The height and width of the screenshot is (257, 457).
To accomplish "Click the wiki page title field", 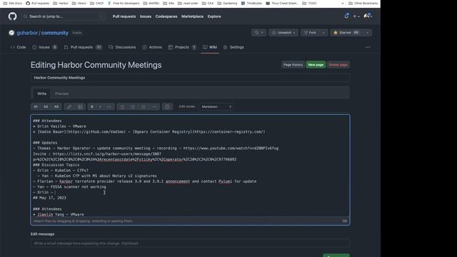I will 190,78.
